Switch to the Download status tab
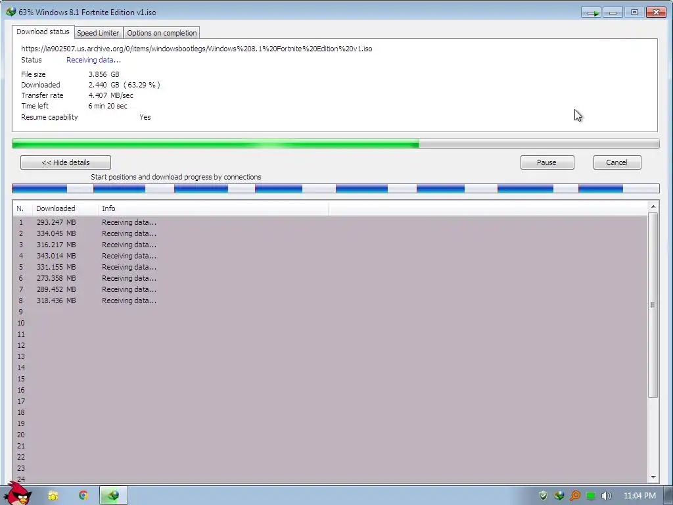The width and height of the screenshot is (673, 505). tap(43, 32)
